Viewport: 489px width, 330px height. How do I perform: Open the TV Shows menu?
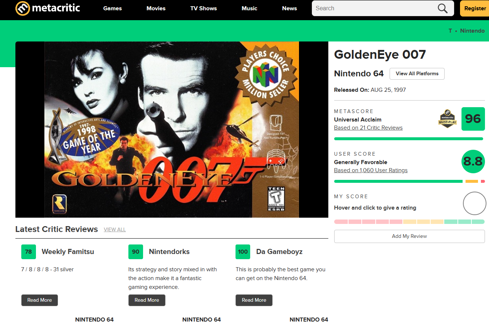204,8
